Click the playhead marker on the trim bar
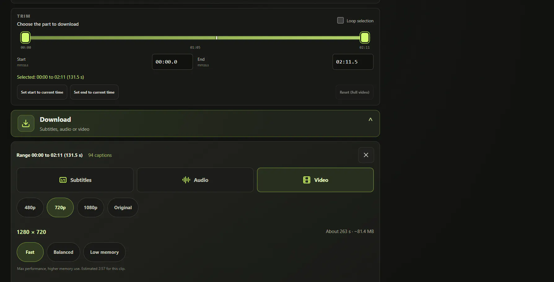554x282 pixels. click(x=216, y=38)
